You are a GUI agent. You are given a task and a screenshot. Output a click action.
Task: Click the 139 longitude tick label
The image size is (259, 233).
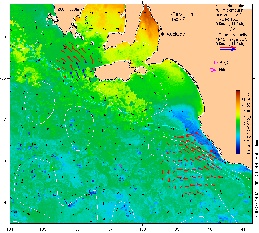(x=176, y=229)
